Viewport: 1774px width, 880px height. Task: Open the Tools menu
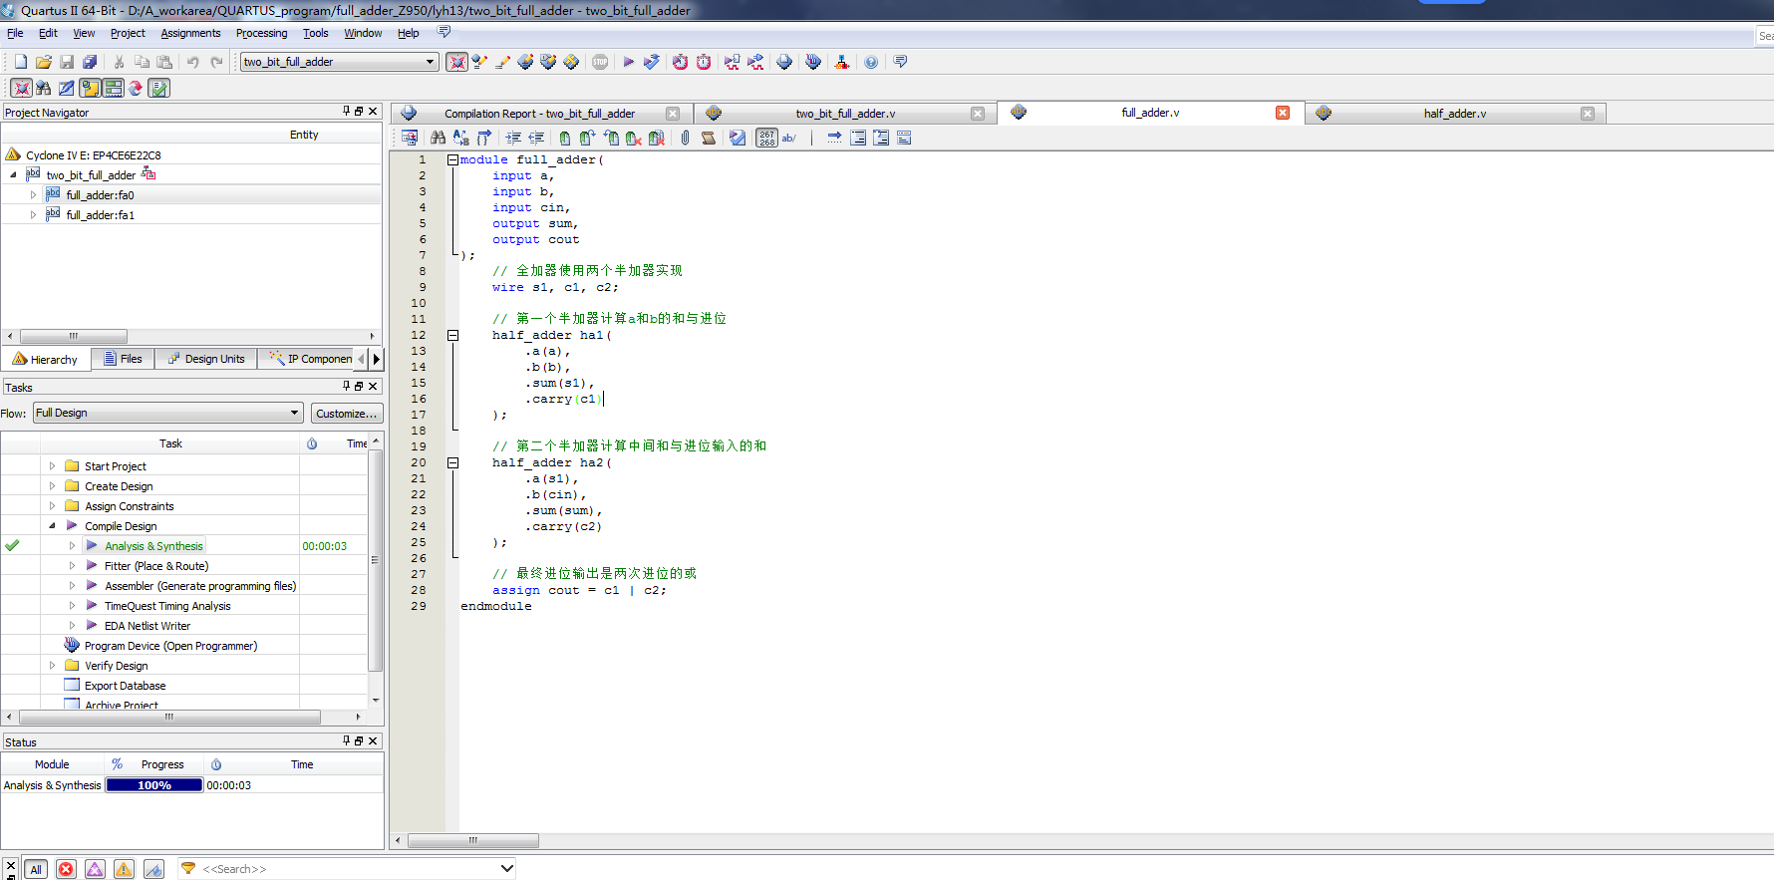(315, 33)
